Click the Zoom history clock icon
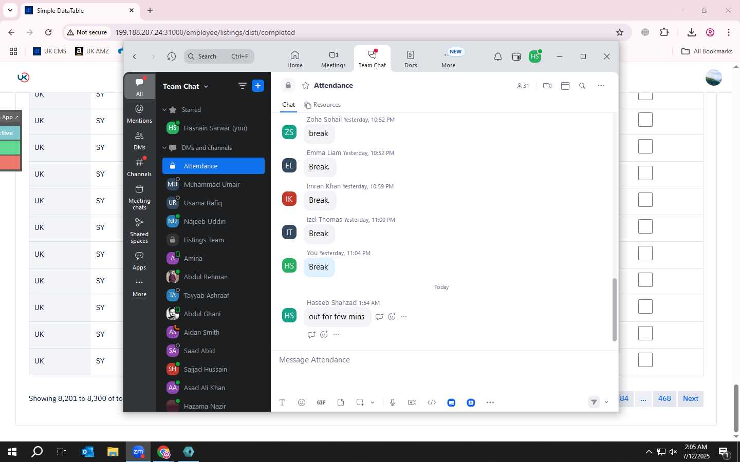This screenshot has height=462, width=740. (x=172, y=56)
